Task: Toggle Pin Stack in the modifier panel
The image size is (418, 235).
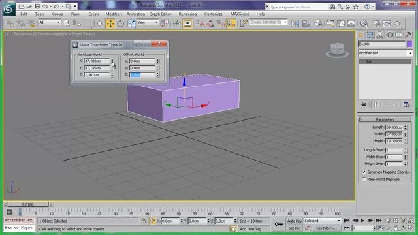Action: (363, 104)
